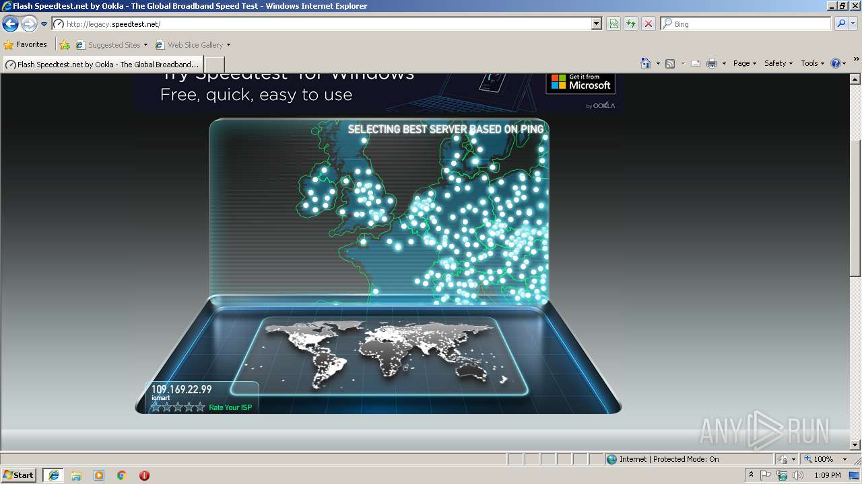Viewport: 862px width, 484px height.
Task: Open the Help question mark icon
Action: [836, 63]
